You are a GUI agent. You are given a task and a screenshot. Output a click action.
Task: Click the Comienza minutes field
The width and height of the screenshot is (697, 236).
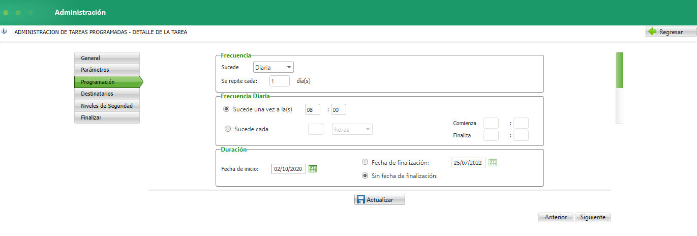coord(521,123)
